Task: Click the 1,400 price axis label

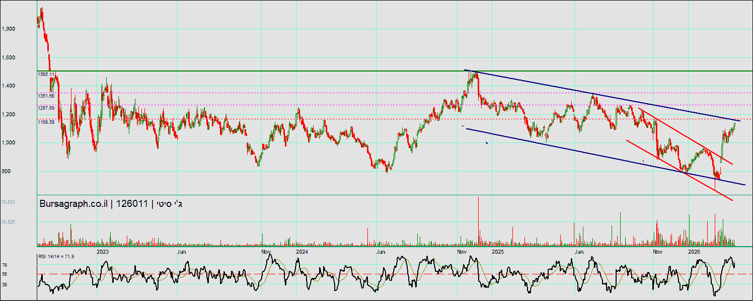Action: [x=9, y=86]
